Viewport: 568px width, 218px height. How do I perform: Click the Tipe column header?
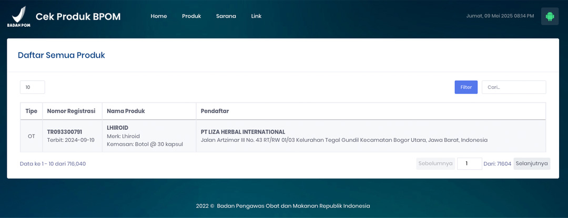tap(31, 111)
